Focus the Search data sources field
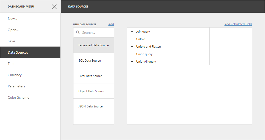Image resolution: width=265 pixels, height=140 pixels. [x=94, y=33]
